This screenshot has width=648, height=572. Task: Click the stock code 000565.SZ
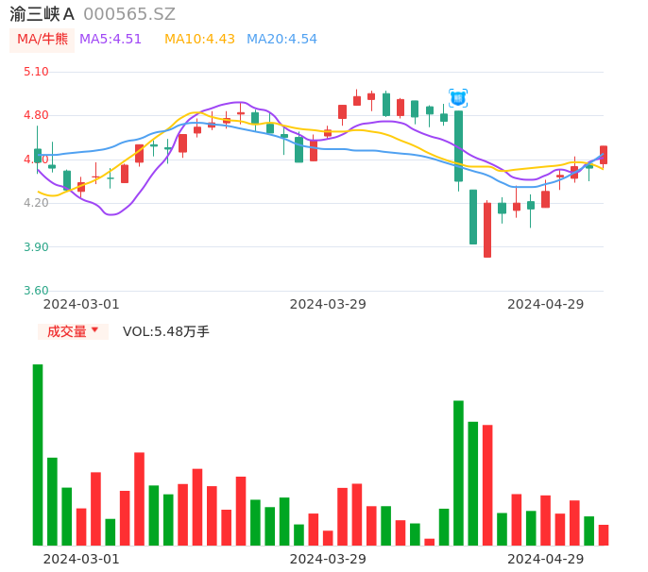pyautogui.click(x=129, y=14)
